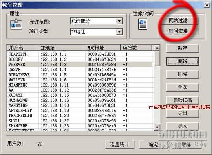Sort by MAC地址 column header
The width and height of the screenshot is (212, 155).
click(103, 48)
